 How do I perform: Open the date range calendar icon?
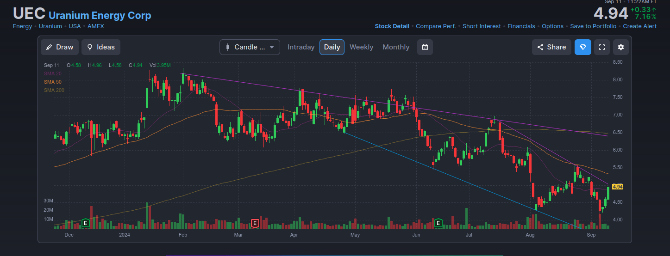(x=425, y=47)
